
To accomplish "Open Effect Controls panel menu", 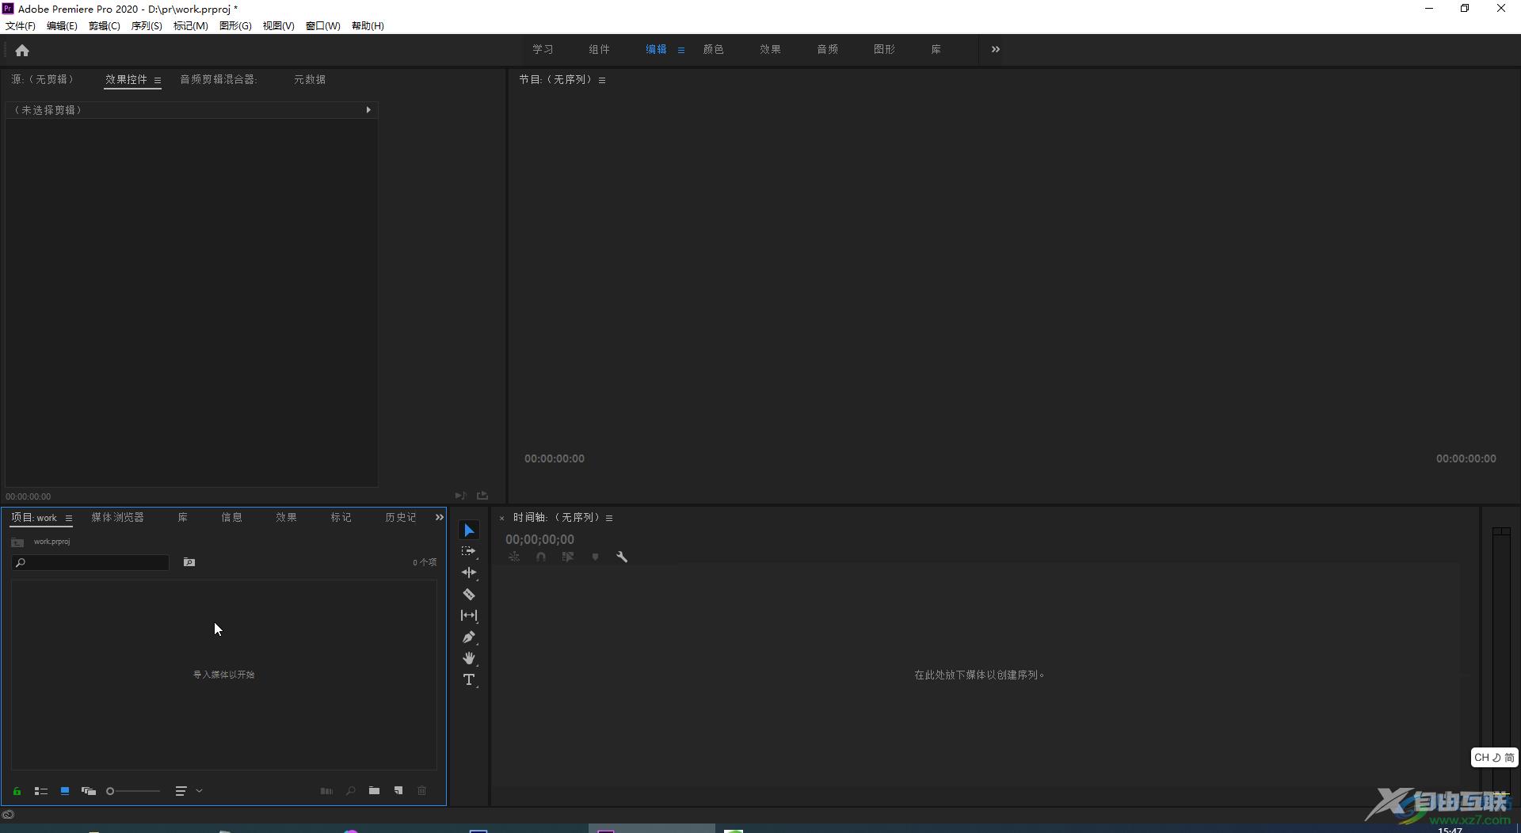I will pyautogui.click(x=158, y=80).
